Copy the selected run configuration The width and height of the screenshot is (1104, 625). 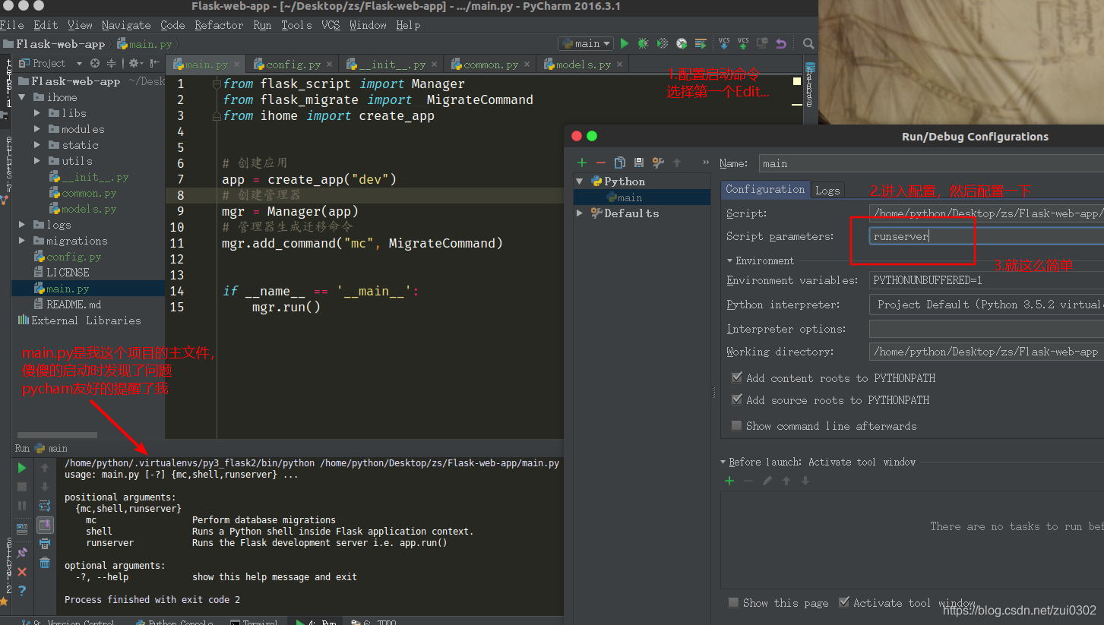[x=620, y=163]
